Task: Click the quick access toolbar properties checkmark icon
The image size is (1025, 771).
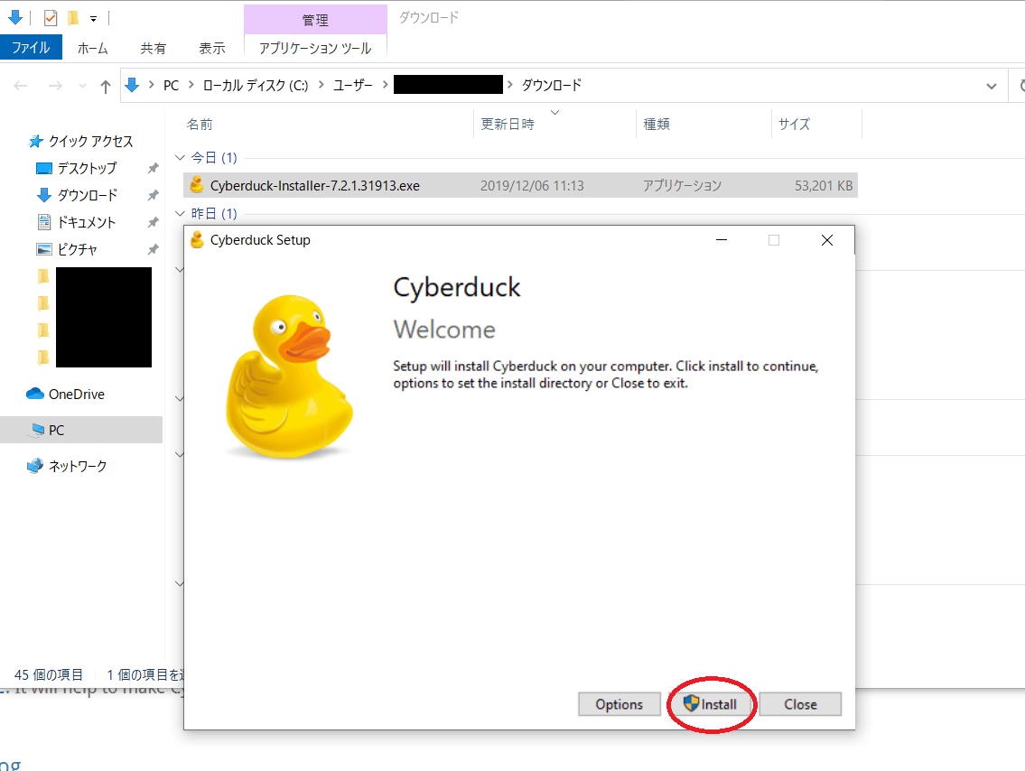Action: coord(51,18)
